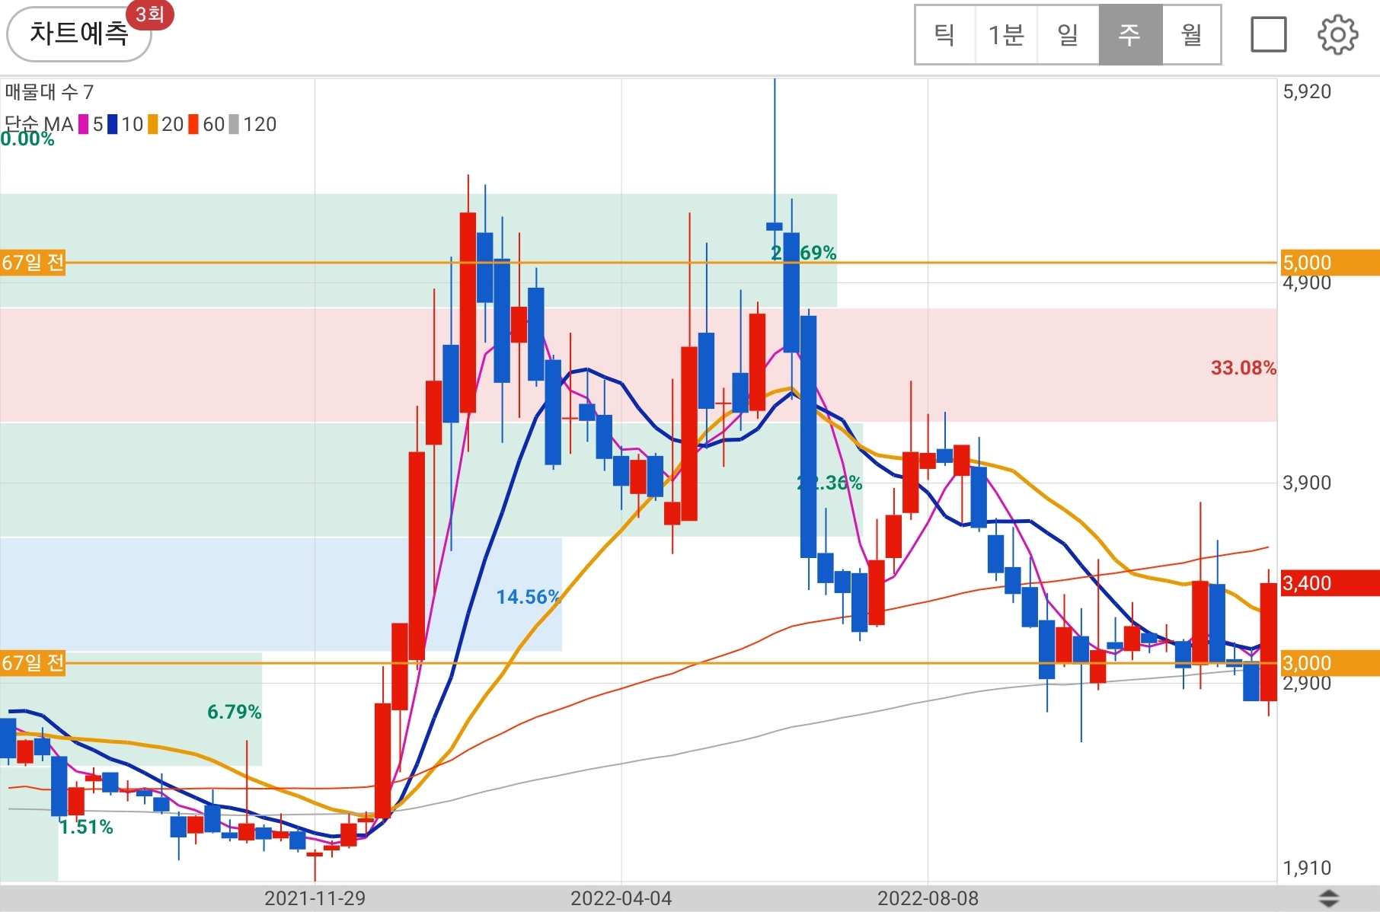Viewport: 1380px width, 912px height.
Task: Click the 3,900 price axis label
Action: pyautogui.click(x=1307, y=483)
